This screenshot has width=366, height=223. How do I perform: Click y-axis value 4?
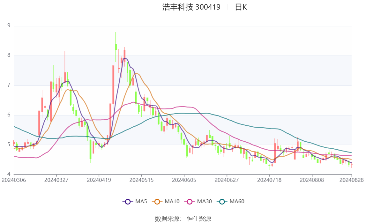point(9,174)
